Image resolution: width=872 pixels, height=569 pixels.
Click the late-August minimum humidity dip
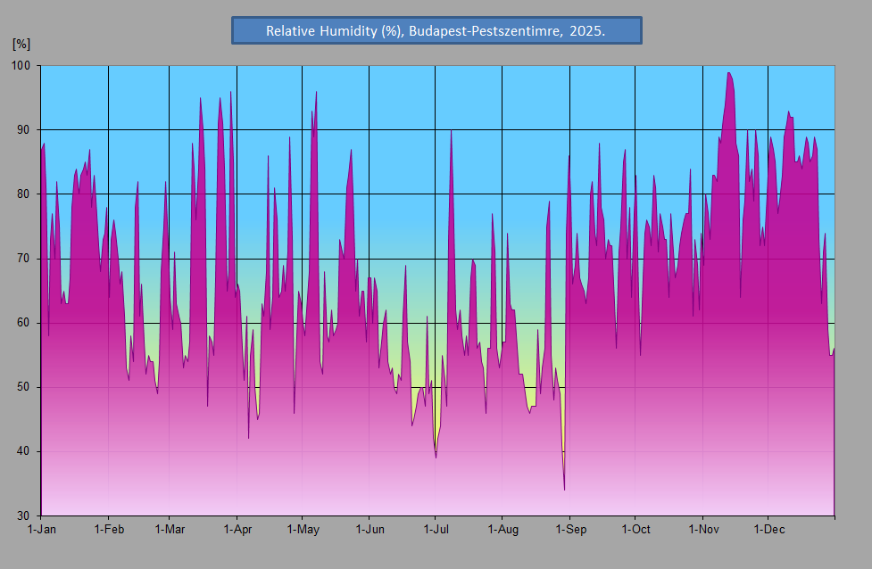point(564,488)
